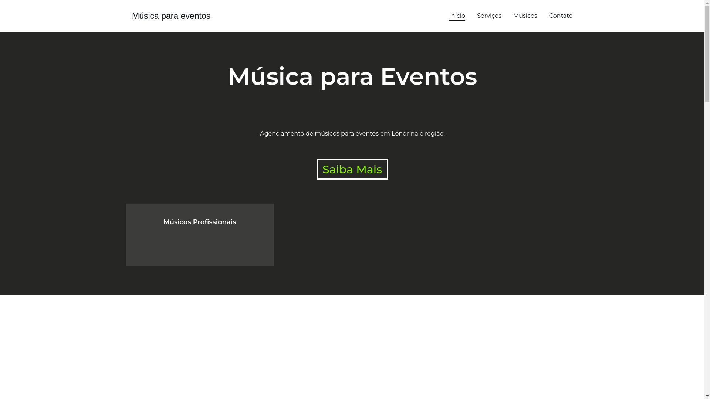Open the Início menu item
Image resolution: width=710 pixels, height=399 pixels.
tap(457, 16)
